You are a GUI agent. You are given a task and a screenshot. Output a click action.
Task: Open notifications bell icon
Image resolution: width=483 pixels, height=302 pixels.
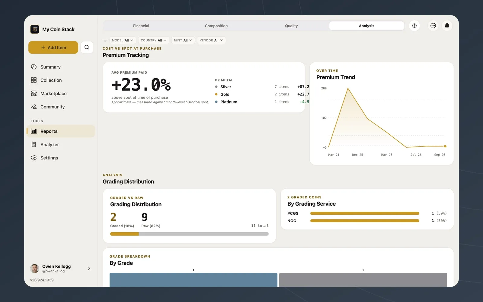coord(447,26)
